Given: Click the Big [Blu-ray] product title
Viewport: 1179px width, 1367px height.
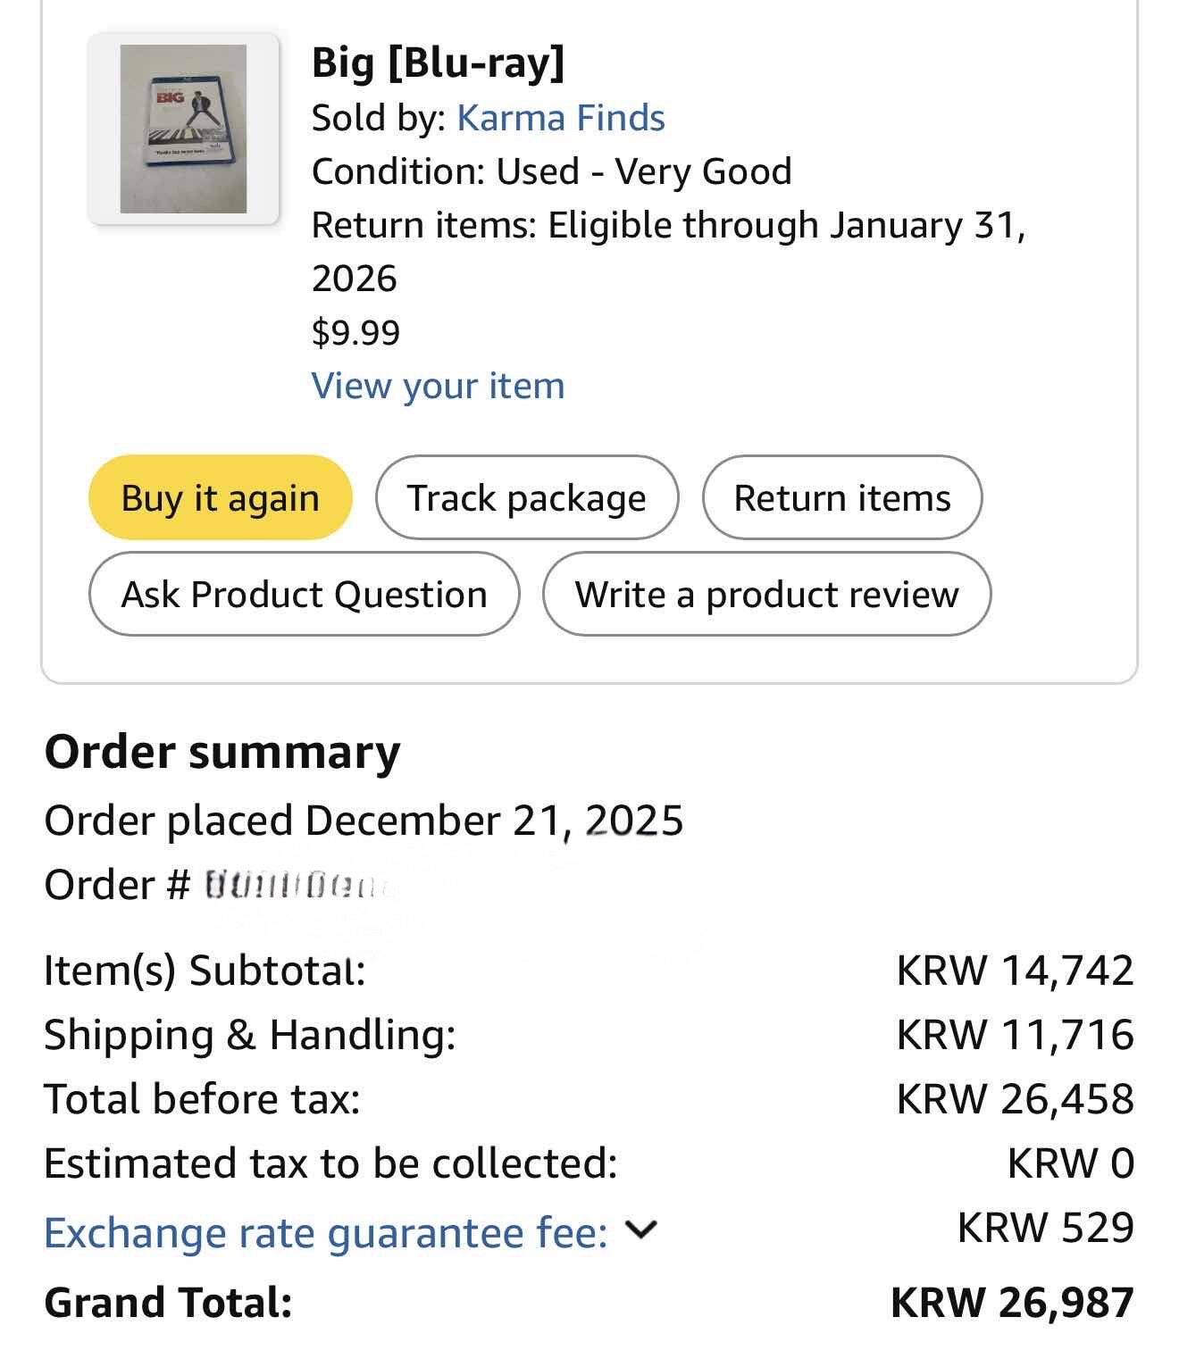Looking at the screenshot, I should 438,63.
